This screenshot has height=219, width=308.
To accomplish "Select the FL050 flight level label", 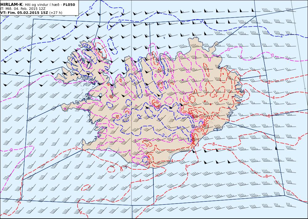I will (x=69, y=5).
